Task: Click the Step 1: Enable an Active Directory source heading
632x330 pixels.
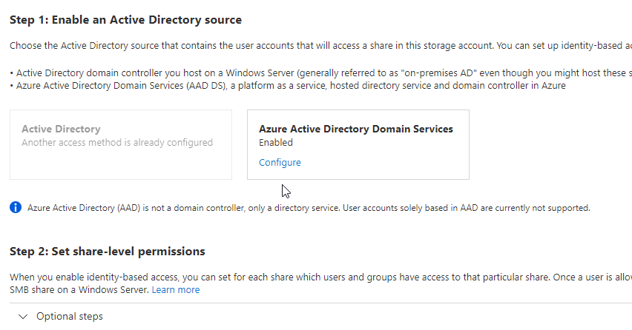Action: pos(126,20)
